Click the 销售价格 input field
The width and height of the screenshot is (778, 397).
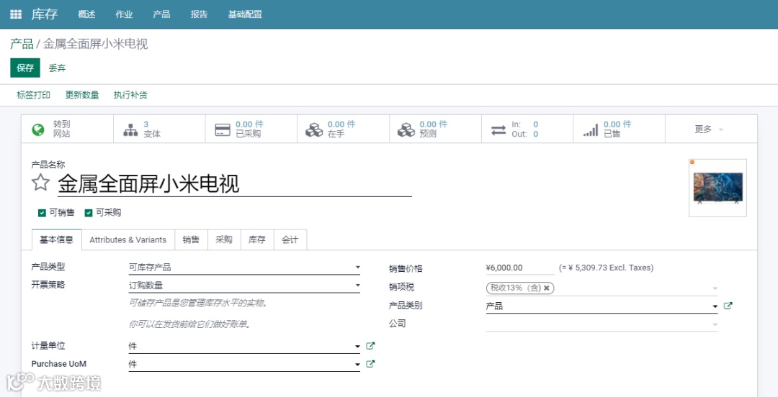519,268
